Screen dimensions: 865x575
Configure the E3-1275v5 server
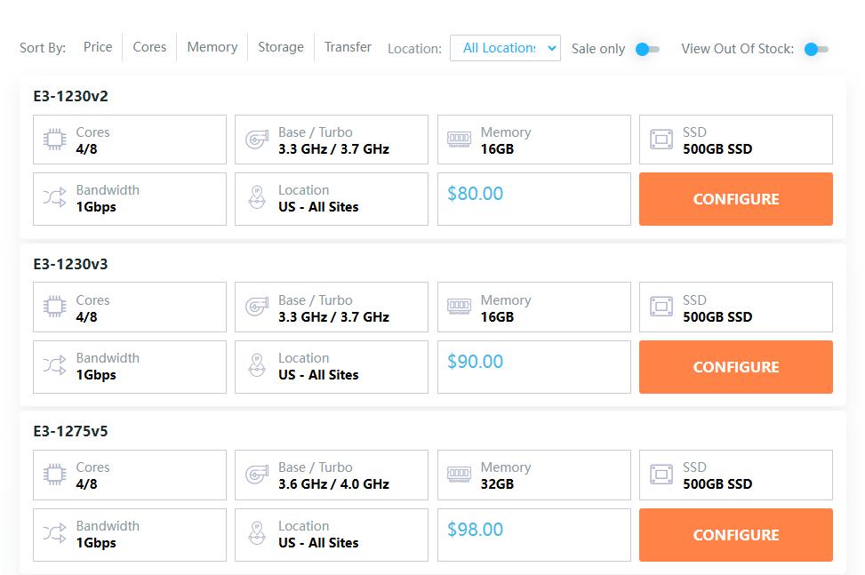pyautogui.click(x=735, y=535)
